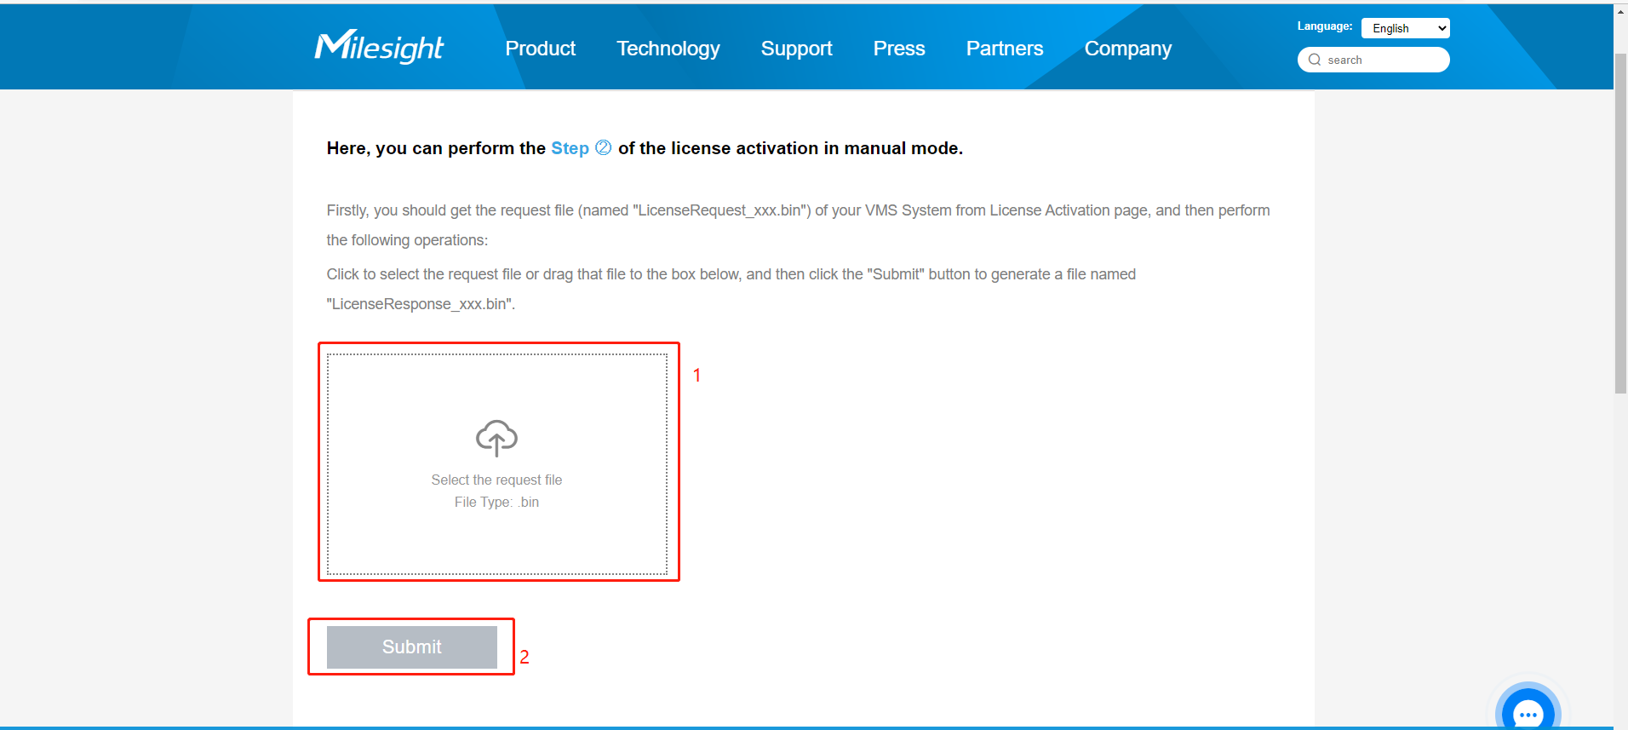Image resolution: width=1628 pixels, height=730 pixels.
Task: Click the Milesight logo
Action: coord(379,47)
